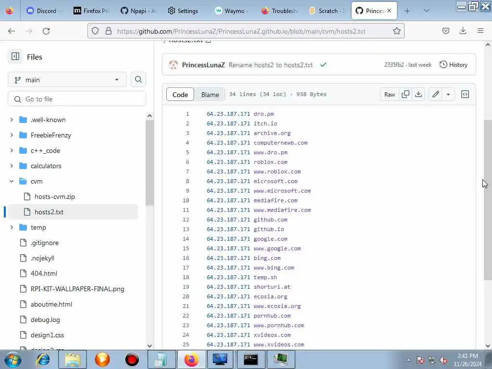The image size is (492, 369).
Task: Launch Internet Explorer from taskbar
Action: click(43, 359)
